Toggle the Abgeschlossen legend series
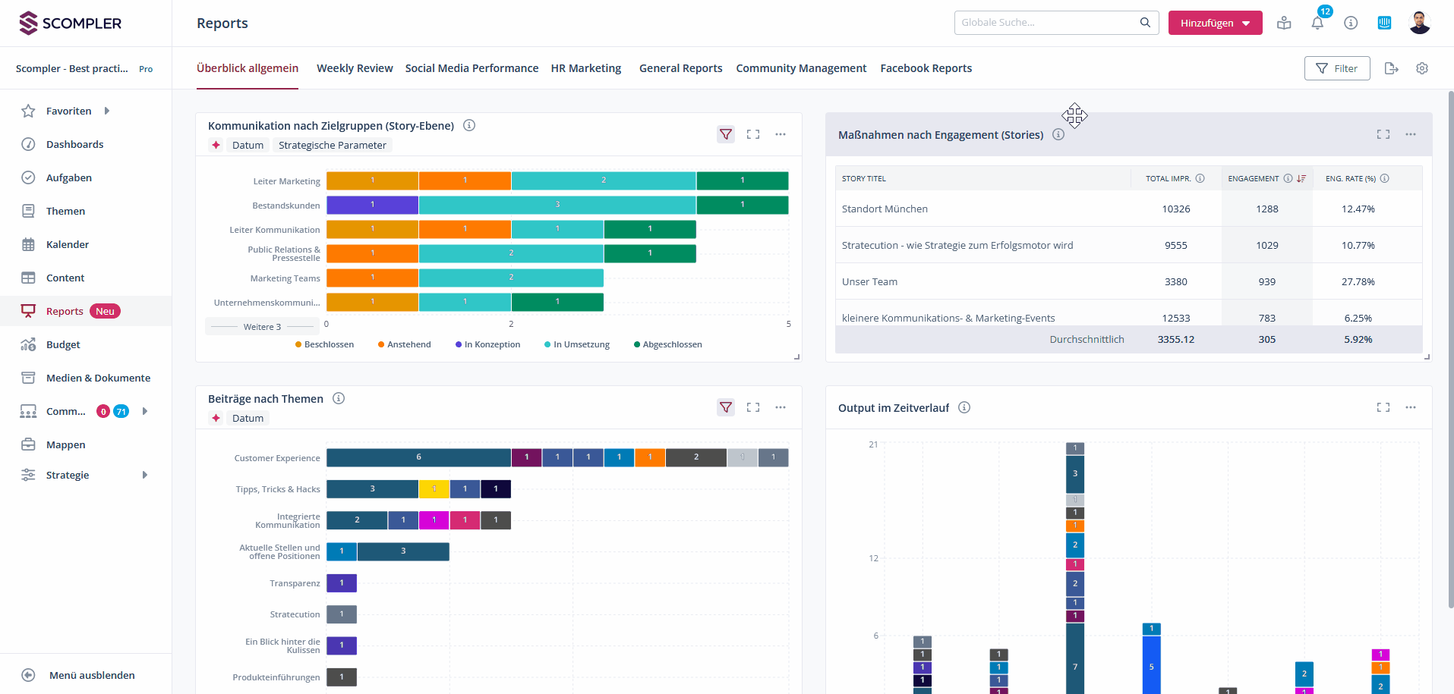The width and height of the screenshot is (1454, 694). pyautogui.click(x=668, y=344)
